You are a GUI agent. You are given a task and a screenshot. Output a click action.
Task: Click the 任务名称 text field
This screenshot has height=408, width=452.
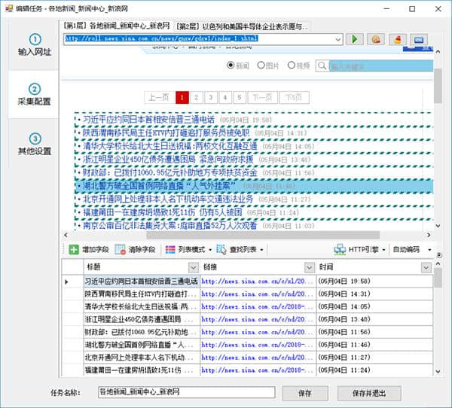tap(186, 392)
